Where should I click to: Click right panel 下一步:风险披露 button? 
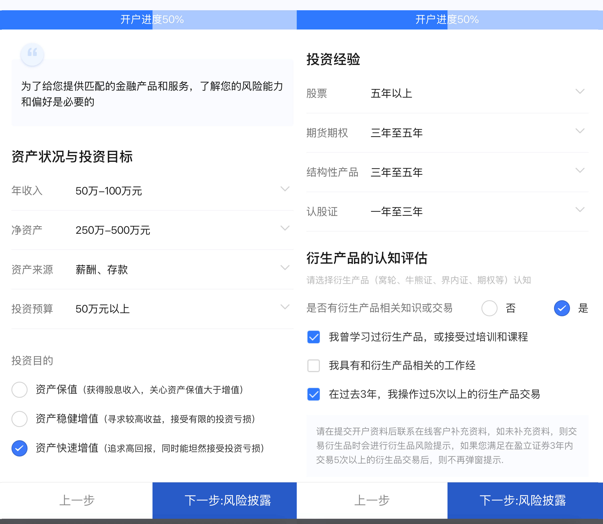[x=522, y=500]
